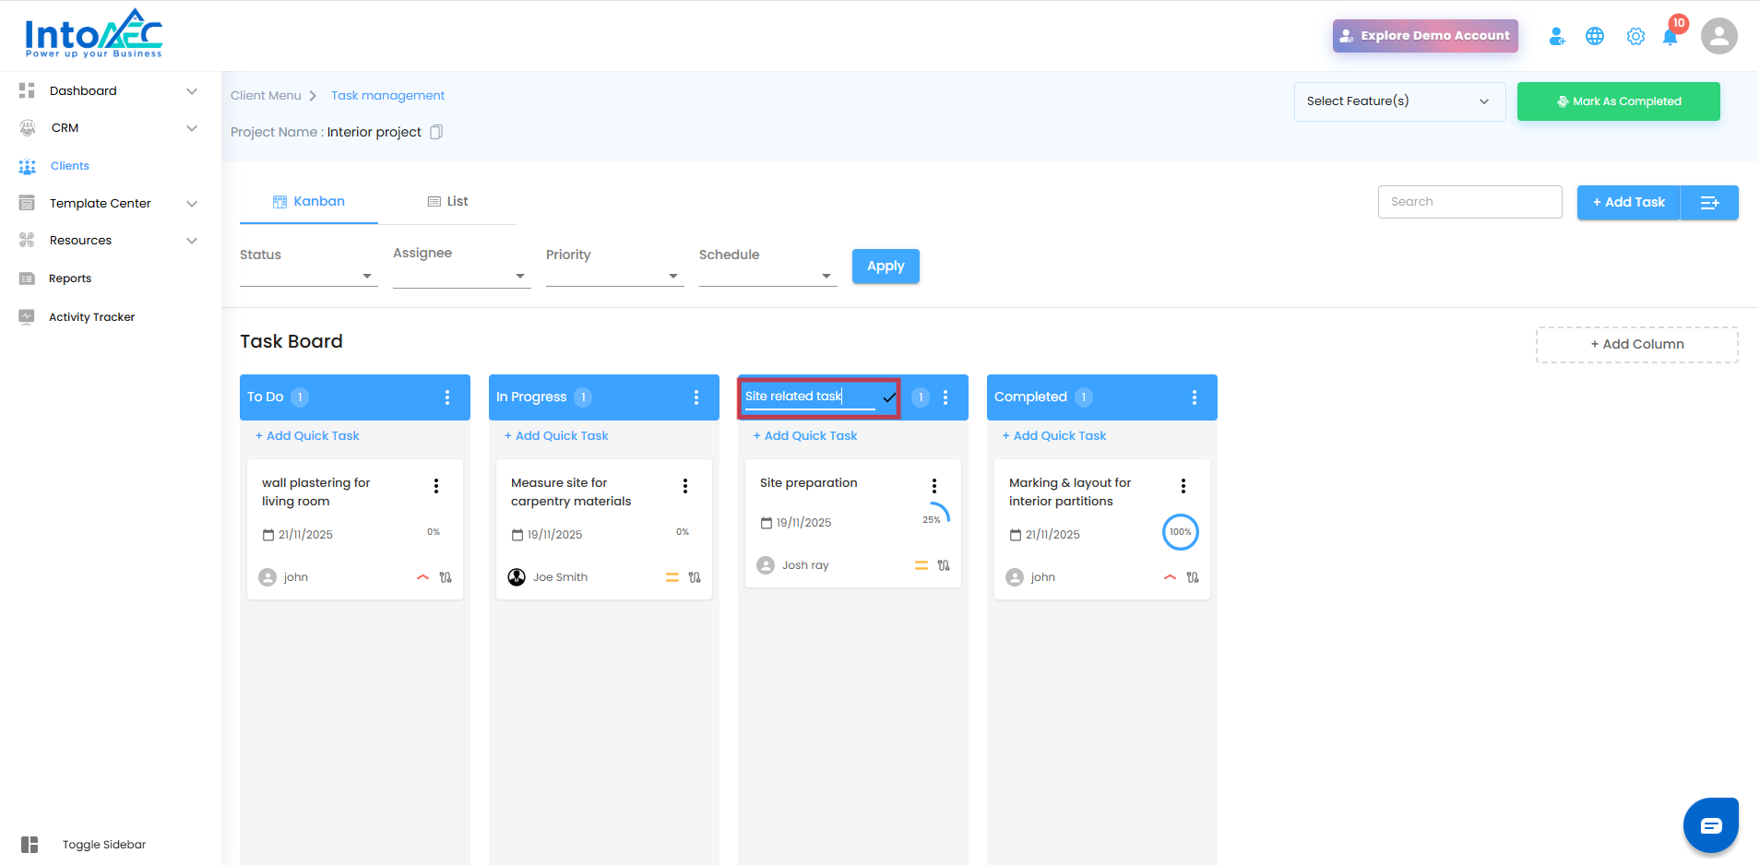Click the Client Menu breadcrumb
1760x865 pixels.
266,96
